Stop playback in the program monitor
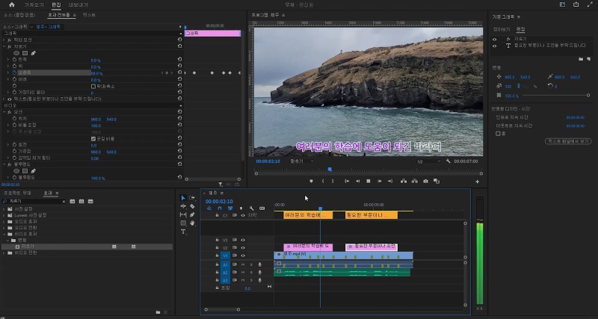Viewport: 598px width, 319px height. (x=368, y=181)
